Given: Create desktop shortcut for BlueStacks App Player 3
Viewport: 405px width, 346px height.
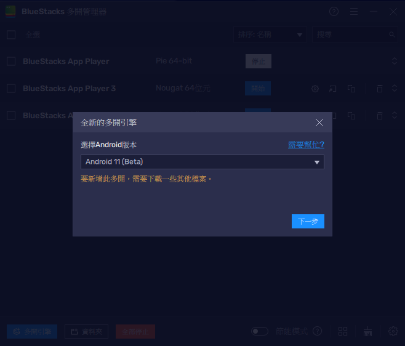Looking at the screenshot, I should tap(332, 89).
